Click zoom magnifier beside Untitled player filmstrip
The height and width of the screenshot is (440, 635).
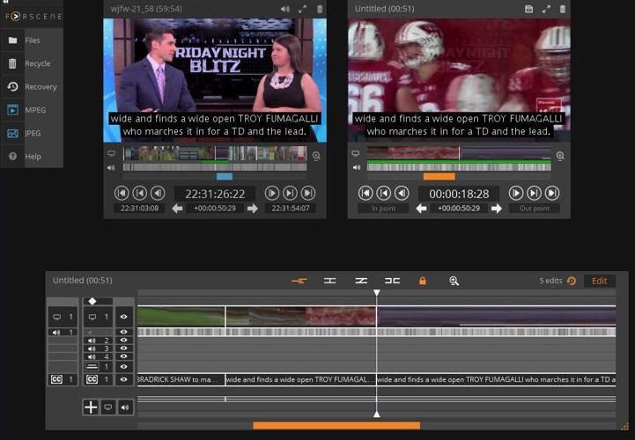click(x=560, y=156)
